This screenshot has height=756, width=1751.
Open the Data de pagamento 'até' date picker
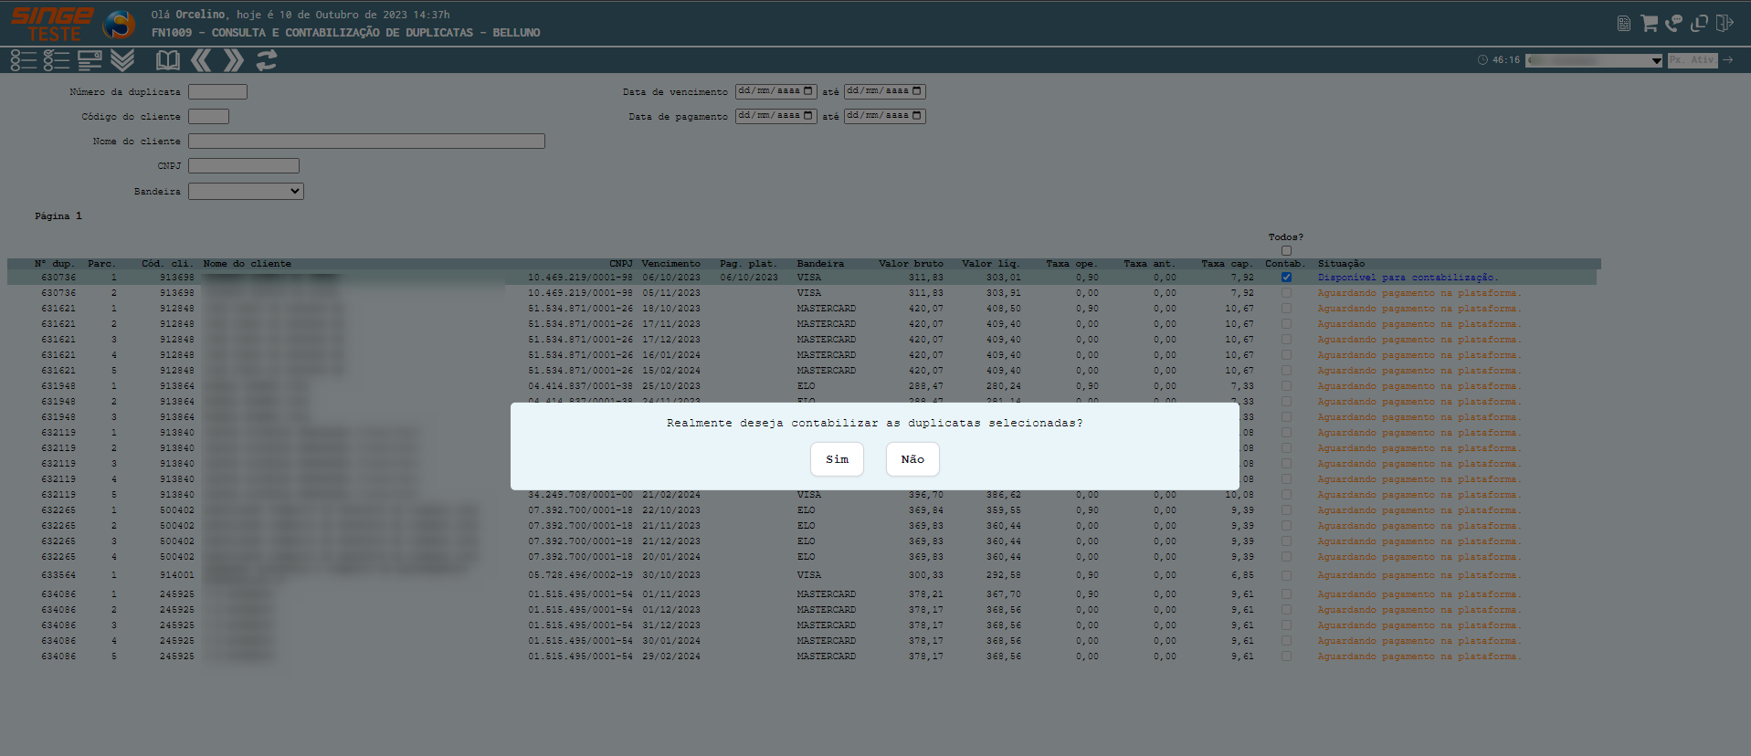click(917, 116)
